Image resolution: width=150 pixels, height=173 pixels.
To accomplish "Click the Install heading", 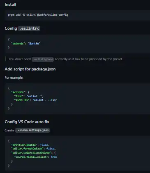I will tap(10, 5).
